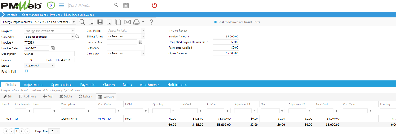Click the Item column filter icon
Image resolution: width=396 pixels, height=135 pixels.
click(x=54, y=111)
